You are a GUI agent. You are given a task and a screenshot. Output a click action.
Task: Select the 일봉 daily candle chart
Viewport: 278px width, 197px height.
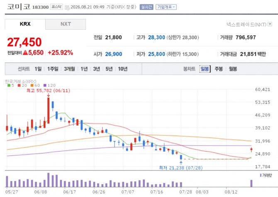(205, 69)
